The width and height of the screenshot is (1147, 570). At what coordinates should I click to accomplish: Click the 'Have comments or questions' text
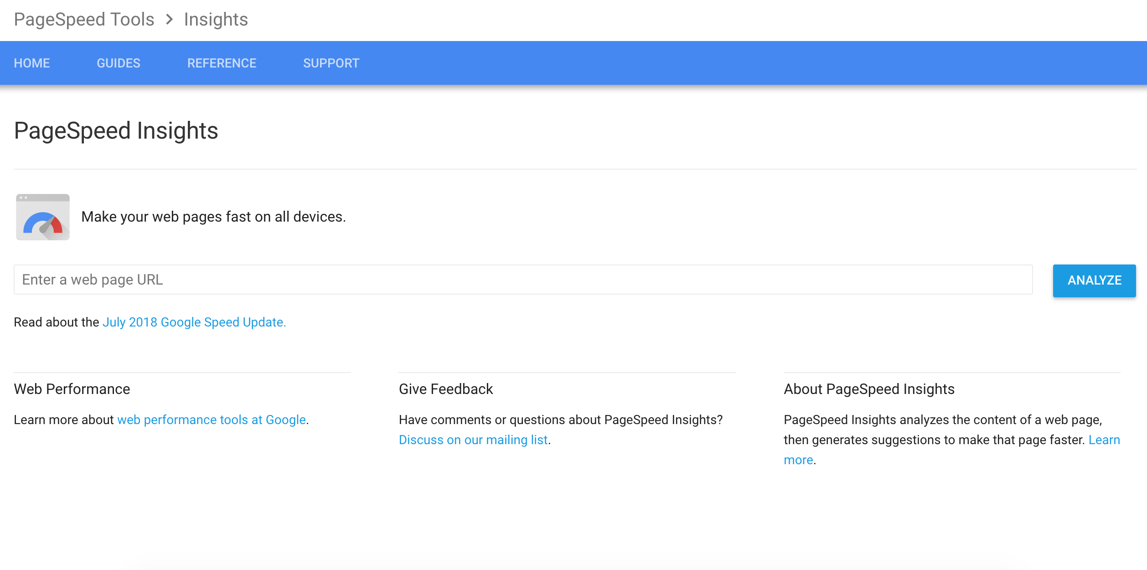click(x=560, y=420)
